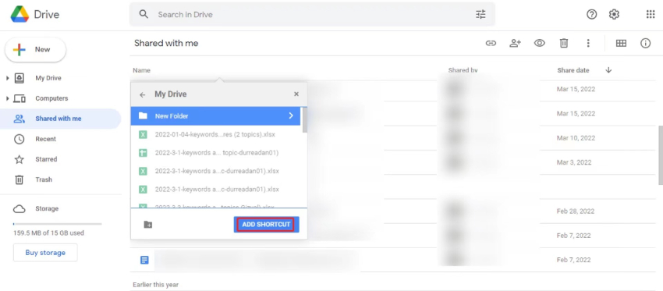The height and width of the screenshot is (291, 663).
Task: Click the Google Drive logo
Action: pyautogui.click(x=19, y=14)
